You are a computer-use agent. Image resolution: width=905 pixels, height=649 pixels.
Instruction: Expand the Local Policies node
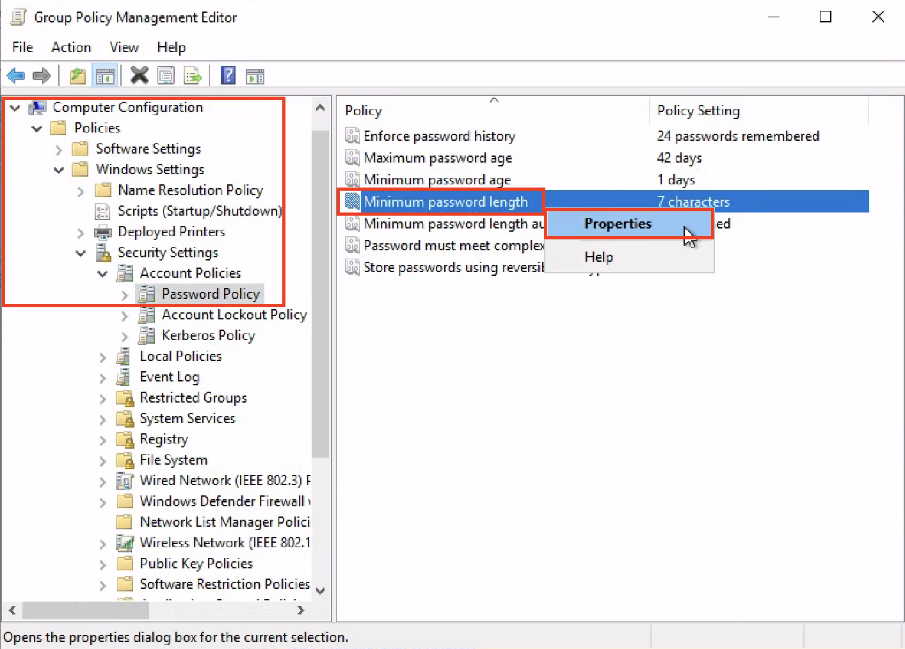click(102, 357)
